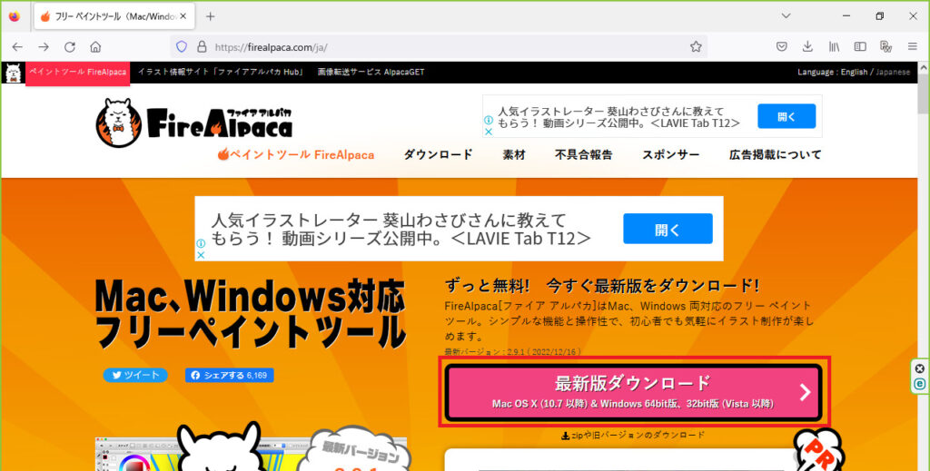Click the Firefox logo icon in title bar

point(15,16)
